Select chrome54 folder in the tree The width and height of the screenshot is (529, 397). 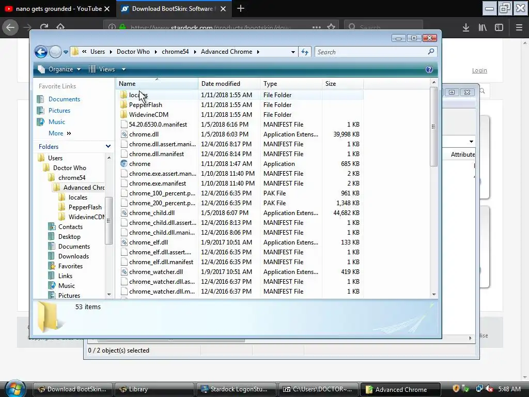[71, 178]
